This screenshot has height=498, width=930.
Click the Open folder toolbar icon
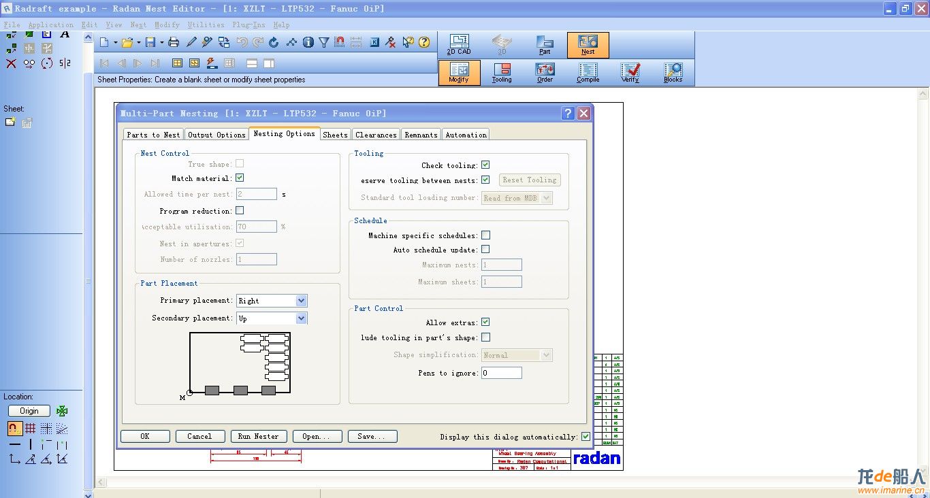pyautogui.click(x=127, y=42)
